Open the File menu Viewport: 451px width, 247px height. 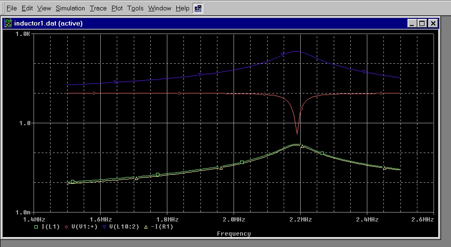(x=11, y=9)
